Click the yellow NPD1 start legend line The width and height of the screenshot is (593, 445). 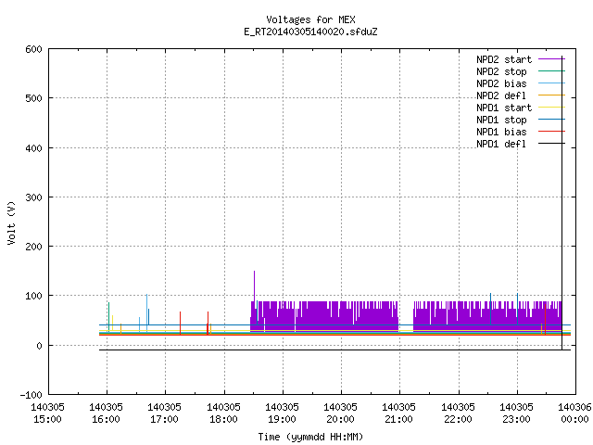(x=551, y=108)
